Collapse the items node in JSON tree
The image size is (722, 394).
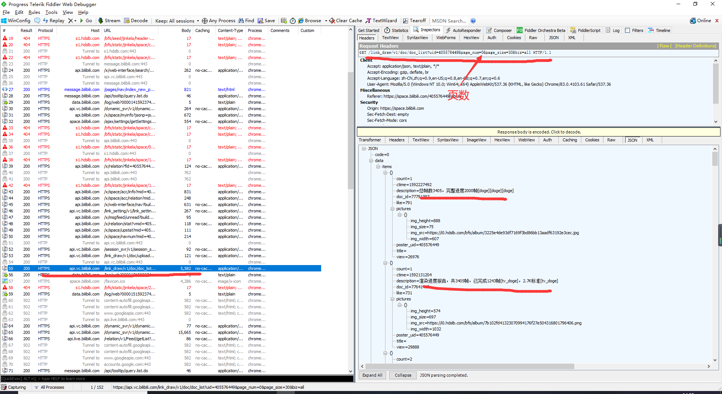pos(378,167)
